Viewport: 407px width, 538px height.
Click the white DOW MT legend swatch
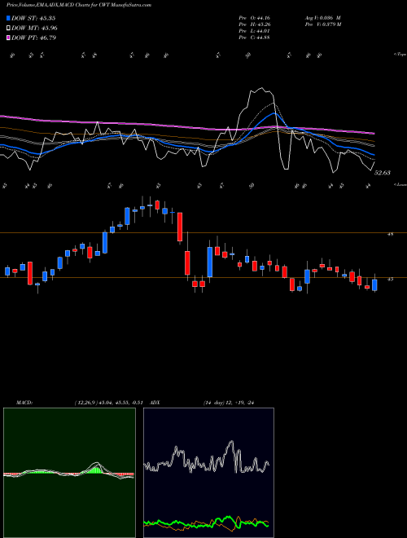point(8,28)
